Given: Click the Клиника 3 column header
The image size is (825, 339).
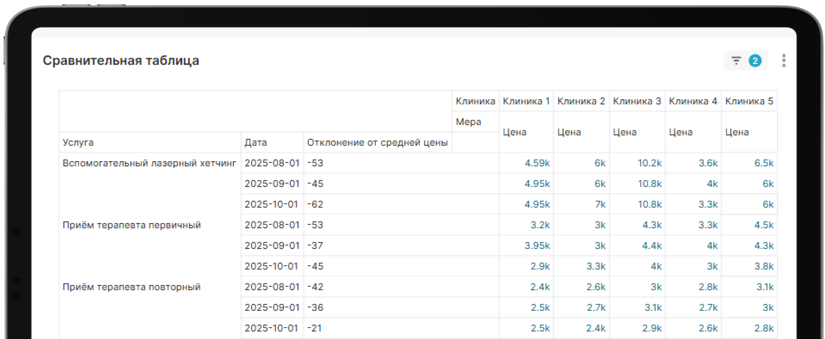Looking at the screenshot, I should [637, 101].
